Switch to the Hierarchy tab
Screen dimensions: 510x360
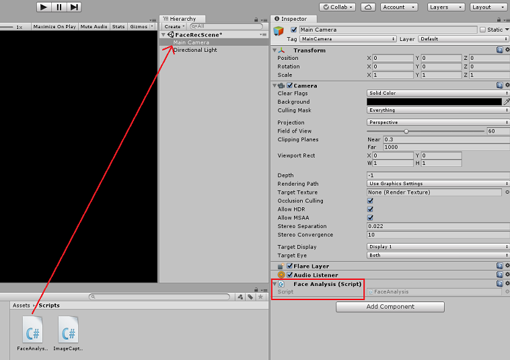pos(182,19)
